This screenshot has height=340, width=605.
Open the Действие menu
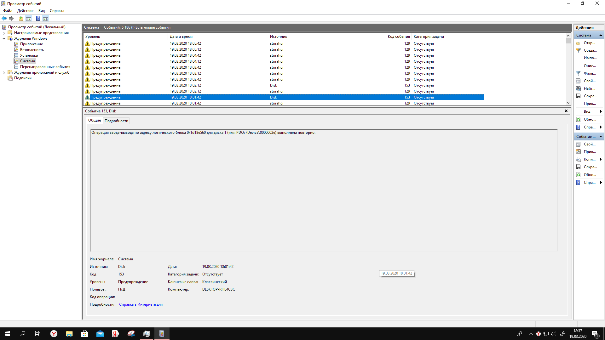coord(25,11)
